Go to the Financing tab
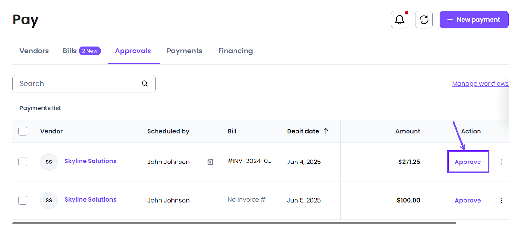Screen dimensions: 509x227 coord(235,51)
